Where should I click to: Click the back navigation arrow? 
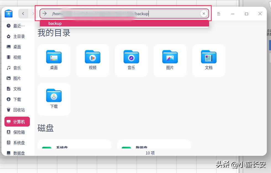pos(23,13)
